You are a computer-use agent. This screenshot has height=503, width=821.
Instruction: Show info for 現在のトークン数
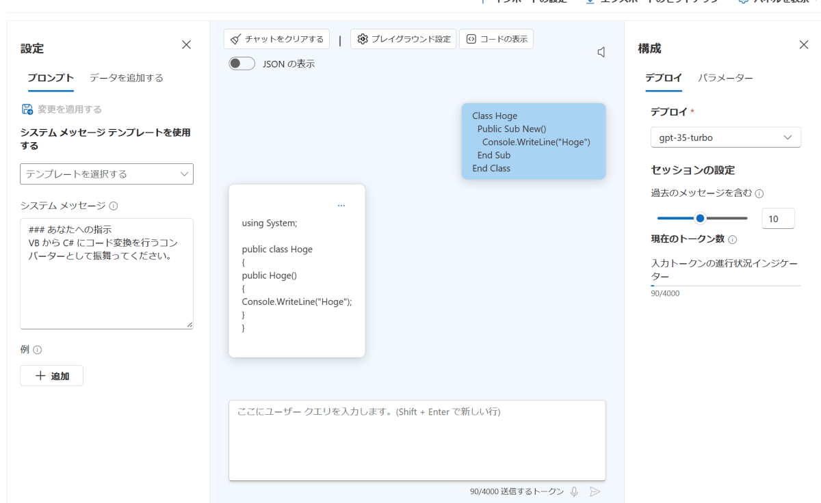point(733,240)
